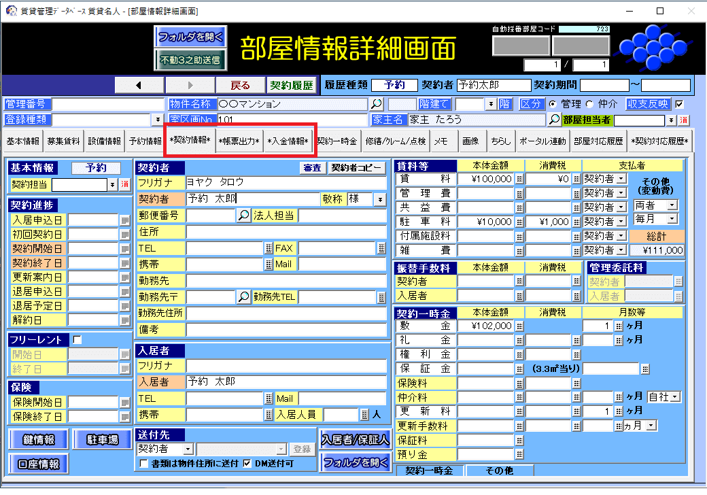Open the *入金情報* tab
Image resolution: width=707 pixels, height=495 pixels.
coord(288,141)
